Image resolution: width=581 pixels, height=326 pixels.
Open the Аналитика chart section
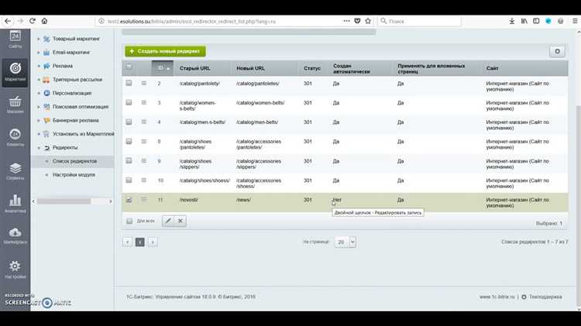15,204
